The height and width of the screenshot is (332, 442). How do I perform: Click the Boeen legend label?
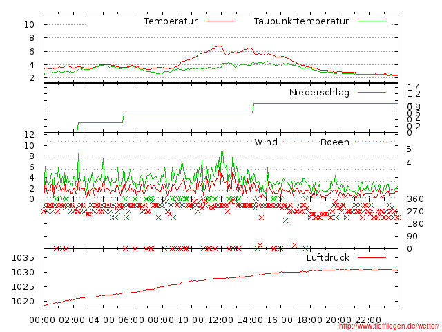coord(334,142)
